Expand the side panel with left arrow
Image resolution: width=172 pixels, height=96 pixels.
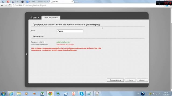[x=27, y=54]
